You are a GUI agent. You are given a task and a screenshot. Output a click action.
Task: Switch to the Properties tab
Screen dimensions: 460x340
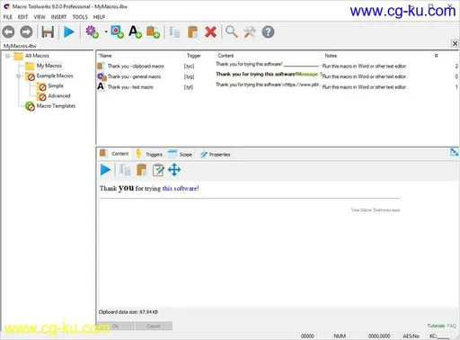point(216,154)
